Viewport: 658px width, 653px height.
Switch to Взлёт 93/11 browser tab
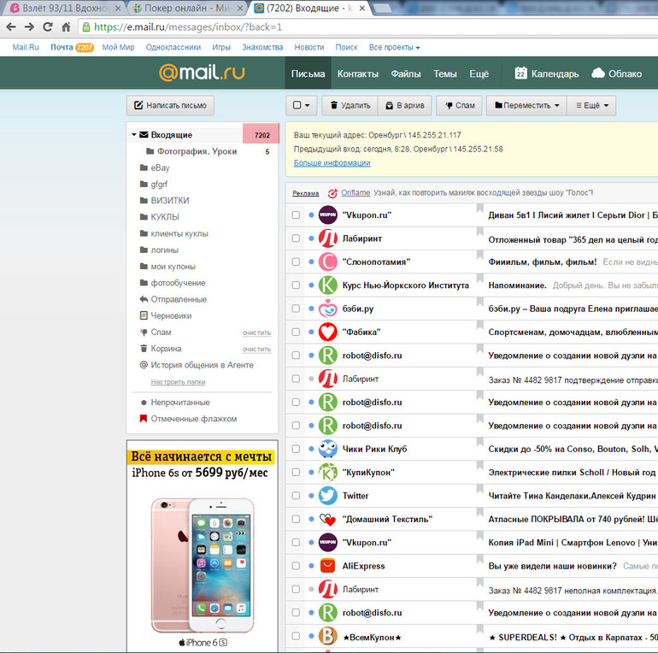tap(65, 8)
